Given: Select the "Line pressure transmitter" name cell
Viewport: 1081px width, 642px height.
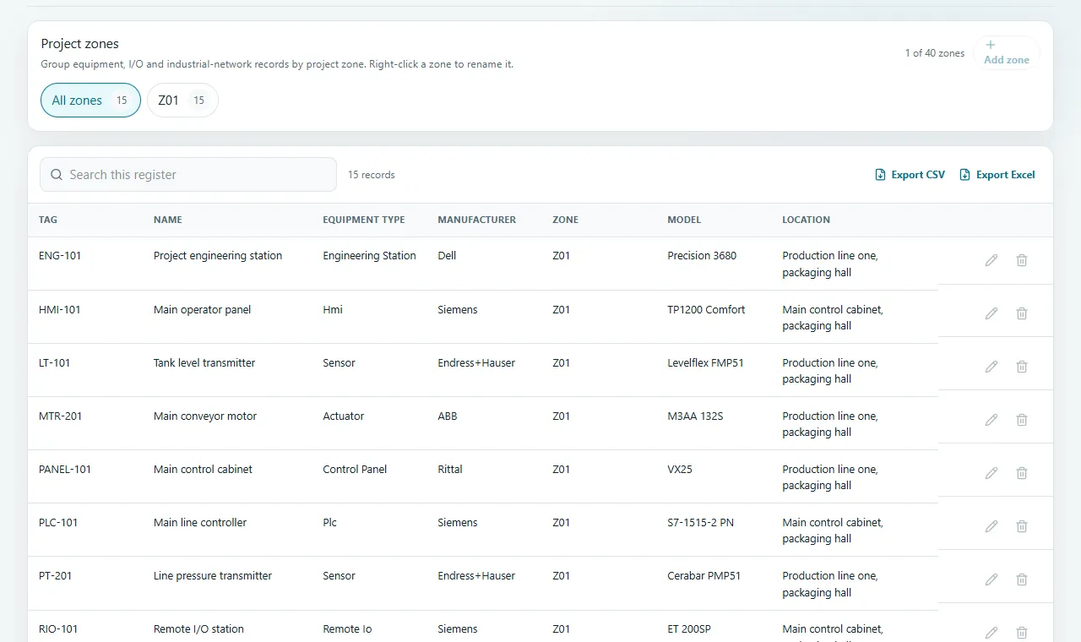Looking at the screenshot, I should point(213,575).
